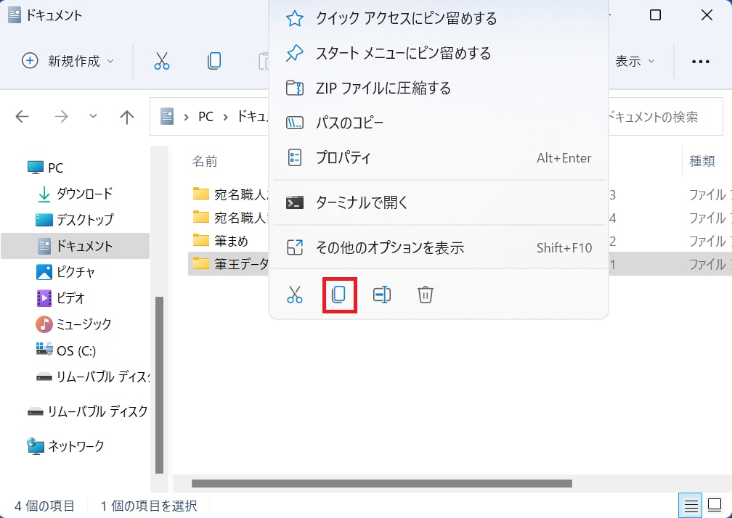Click the trash delete icon in the context menu
This screenshot has width=732, height=518.
[426, 295]
